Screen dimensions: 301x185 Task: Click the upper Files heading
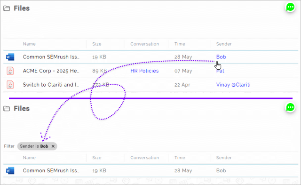click(x=22, y=8)
